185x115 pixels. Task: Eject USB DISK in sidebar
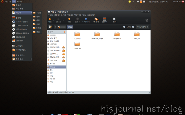pyautogui.click(x=64, y=60)
